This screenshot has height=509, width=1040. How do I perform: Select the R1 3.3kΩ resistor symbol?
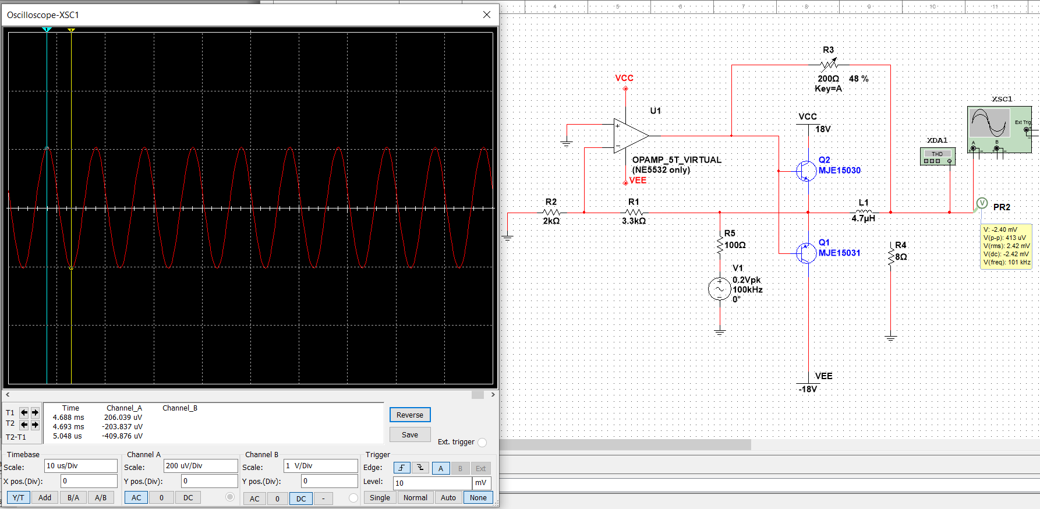click(634, 212)
